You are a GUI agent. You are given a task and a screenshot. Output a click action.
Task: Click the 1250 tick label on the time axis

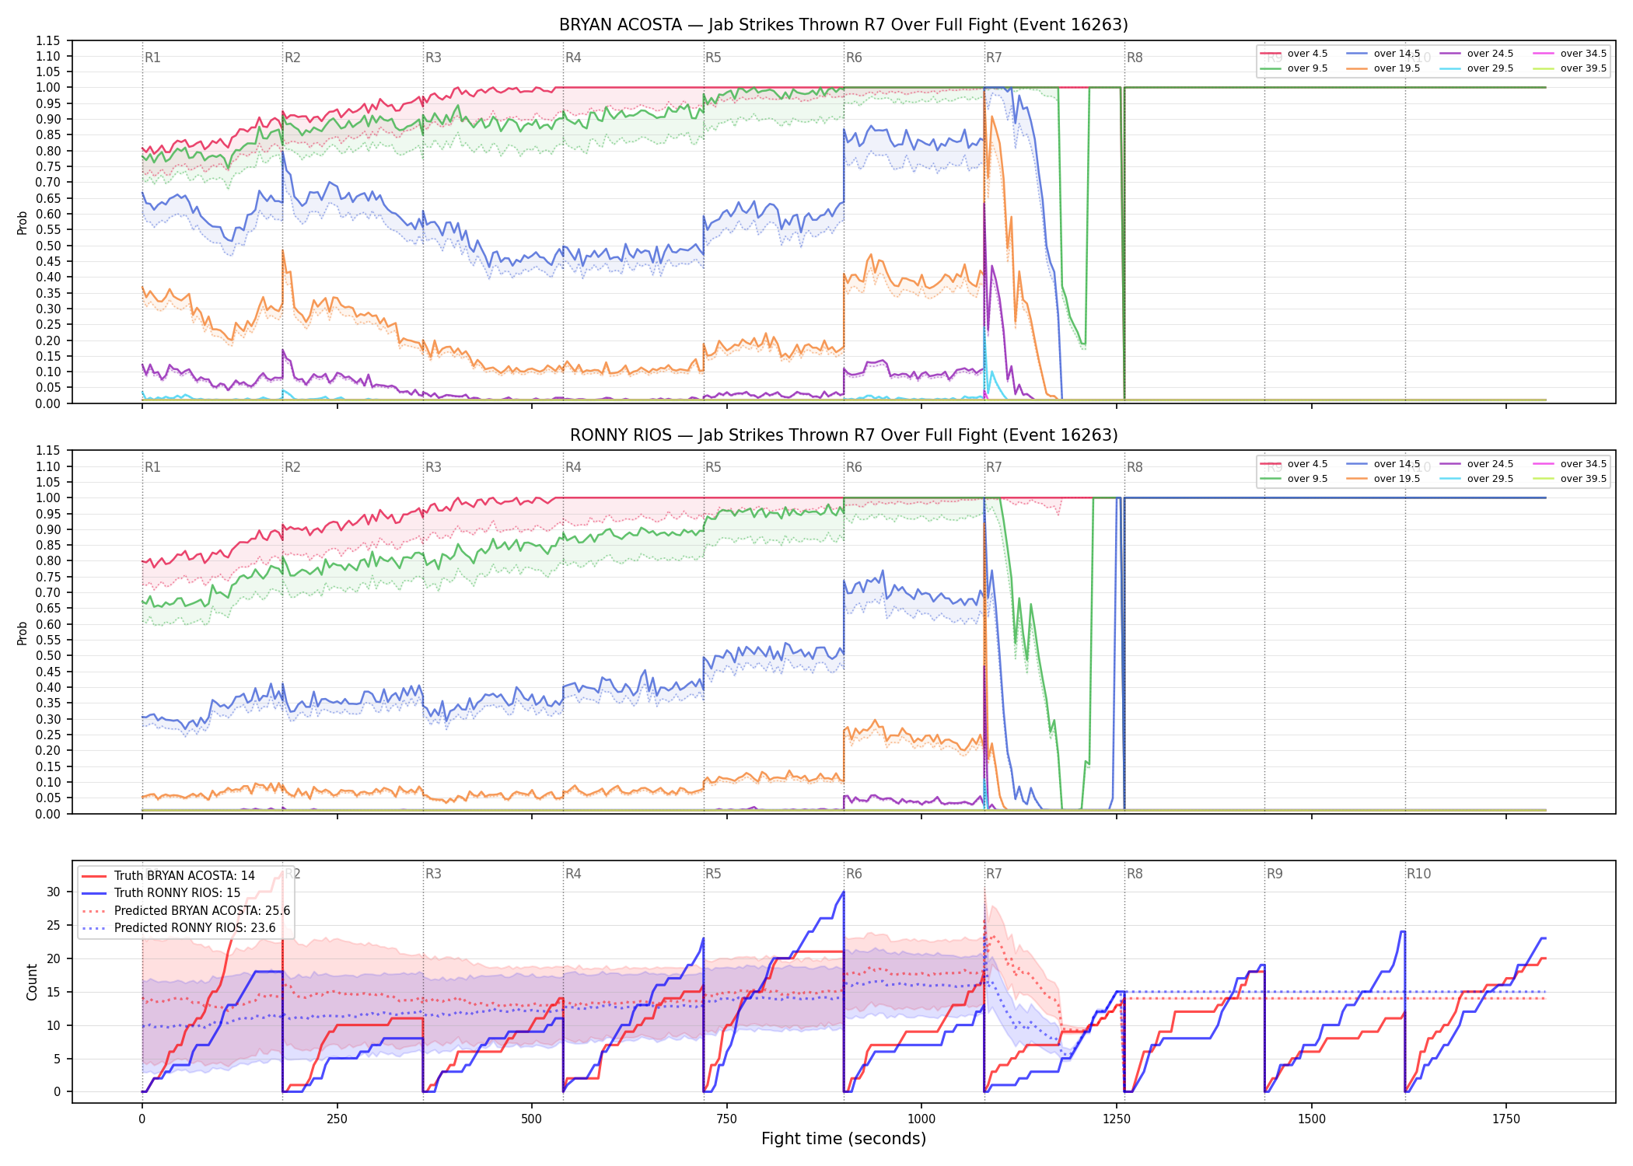tap(1117, 1119)
